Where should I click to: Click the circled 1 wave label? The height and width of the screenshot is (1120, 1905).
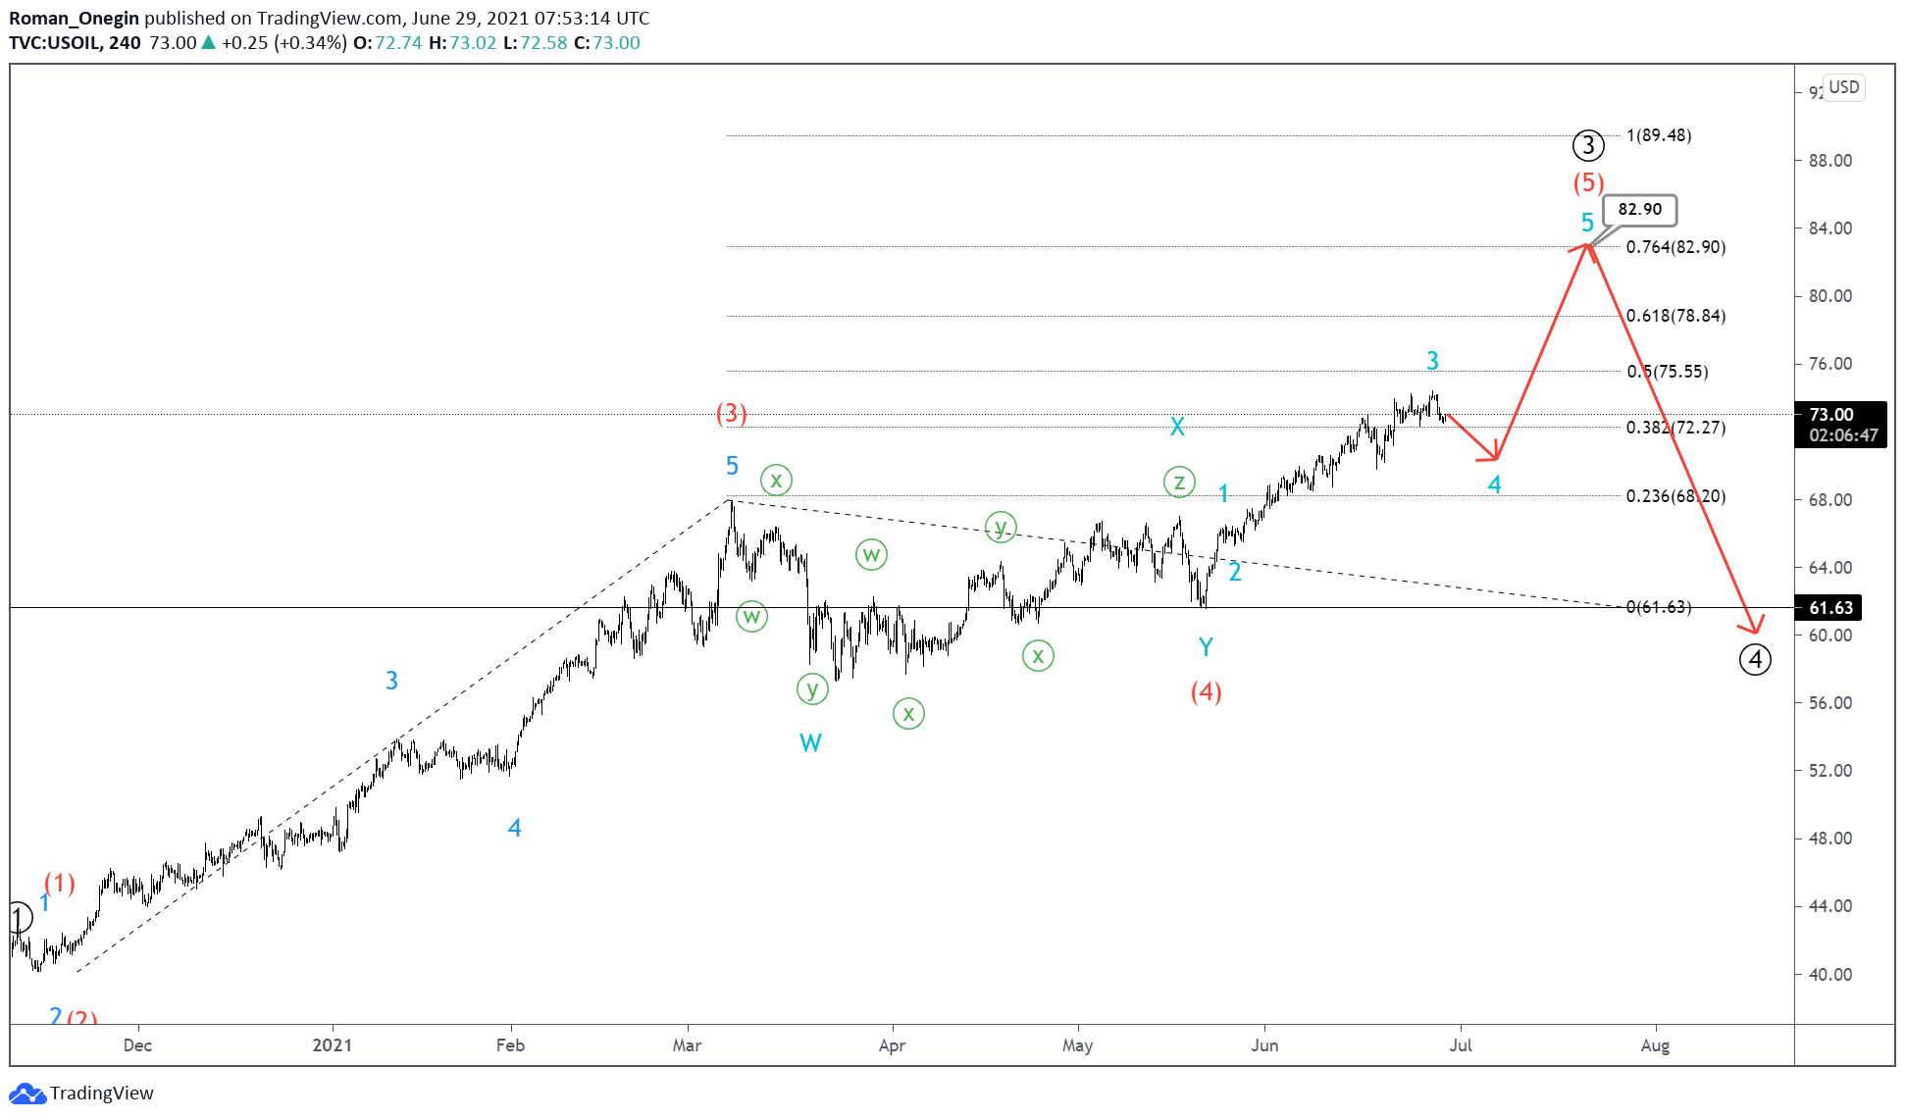(x=19, y=918)
